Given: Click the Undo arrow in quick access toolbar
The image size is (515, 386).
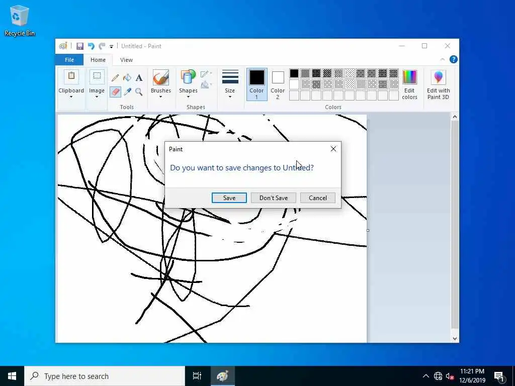Looking at the screenshot, I should [91, 46].
